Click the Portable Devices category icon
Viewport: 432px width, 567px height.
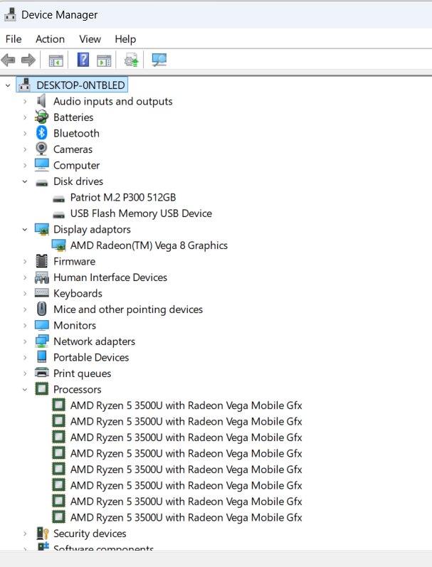[x=41, y=357]
